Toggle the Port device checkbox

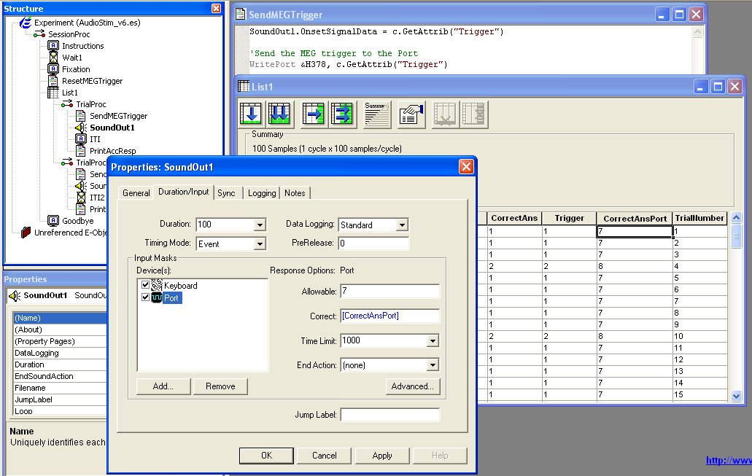pos(145,297)
